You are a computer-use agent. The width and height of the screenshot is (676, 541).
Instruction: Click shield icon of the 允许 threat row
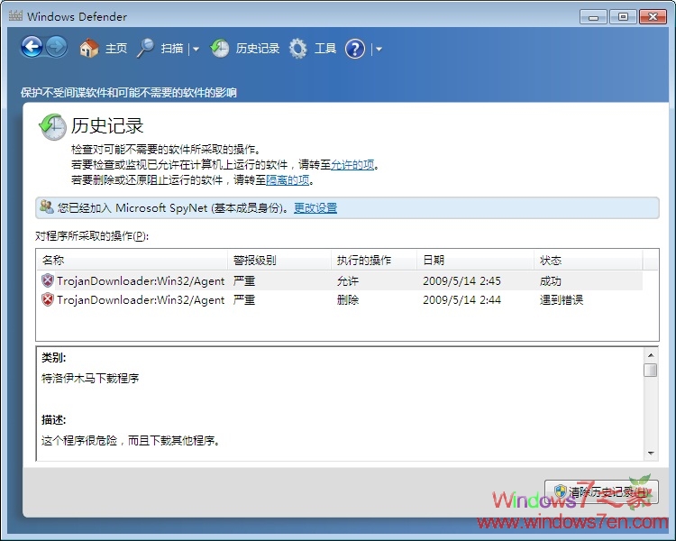pyautogui.click(x=48, y=280)
